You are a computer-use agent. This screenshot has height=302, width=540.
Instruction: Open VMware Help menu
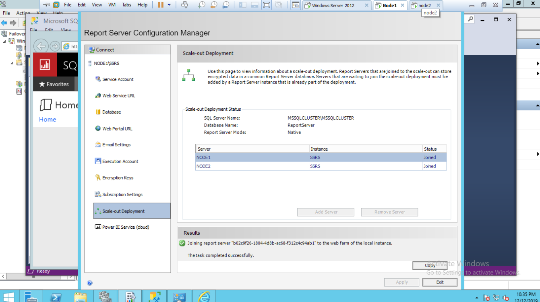click(x=143, y=5)
